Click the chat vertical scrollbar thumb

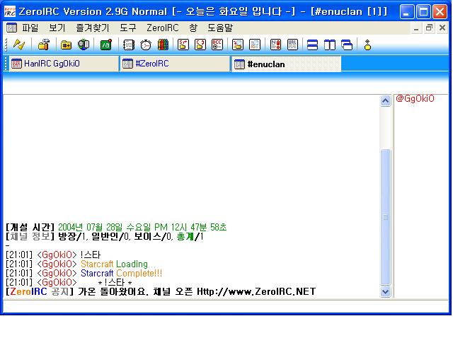pos(385,217)
